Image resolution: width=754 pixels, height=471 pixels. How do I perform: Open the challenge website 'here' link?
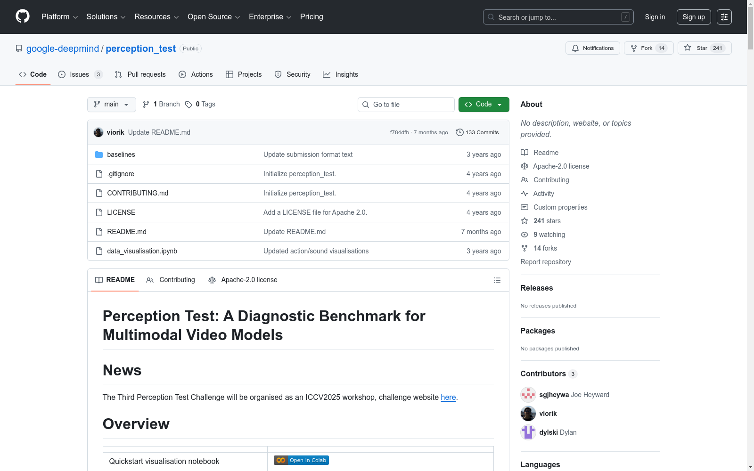448,398
